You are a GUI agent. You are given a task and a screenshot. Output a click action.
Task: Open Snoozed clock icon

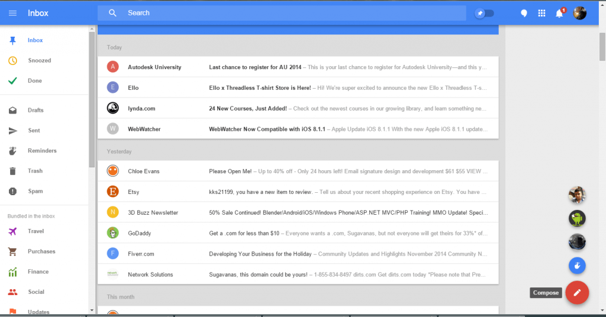[13, 60]
